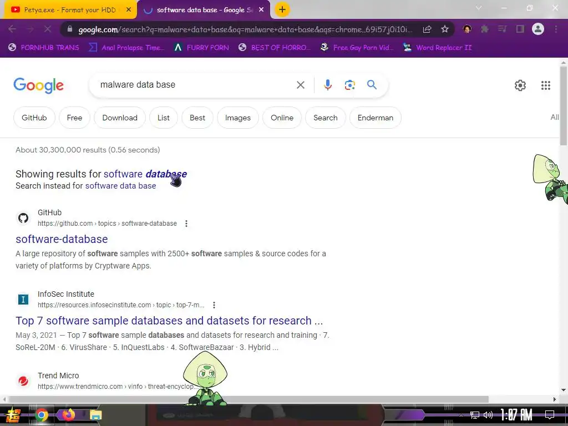Open the Google apps grid
Screen dimensions: 568x426
546,85
